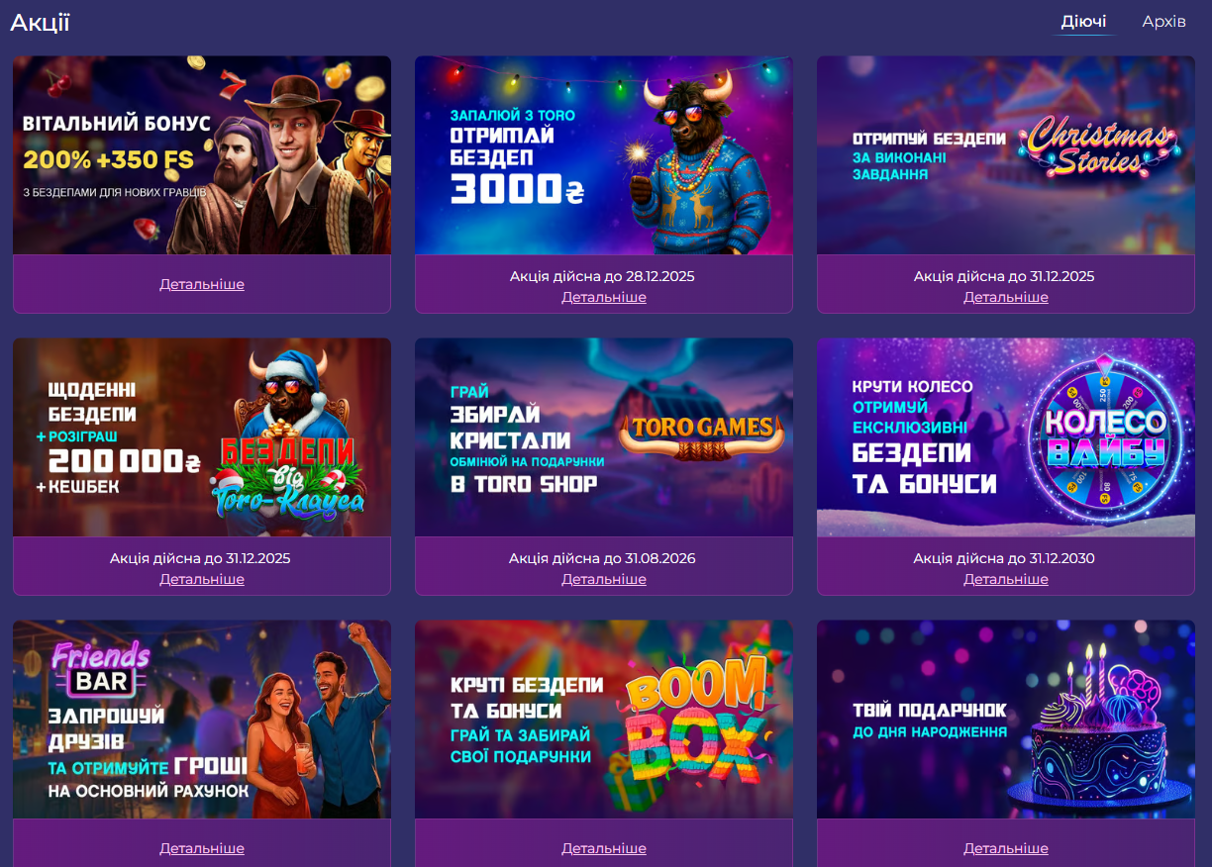Image resolution: width=1212 pixels, height=867 pixels.
Task: Switch to the Архів tab
Action: (1163, 21)
